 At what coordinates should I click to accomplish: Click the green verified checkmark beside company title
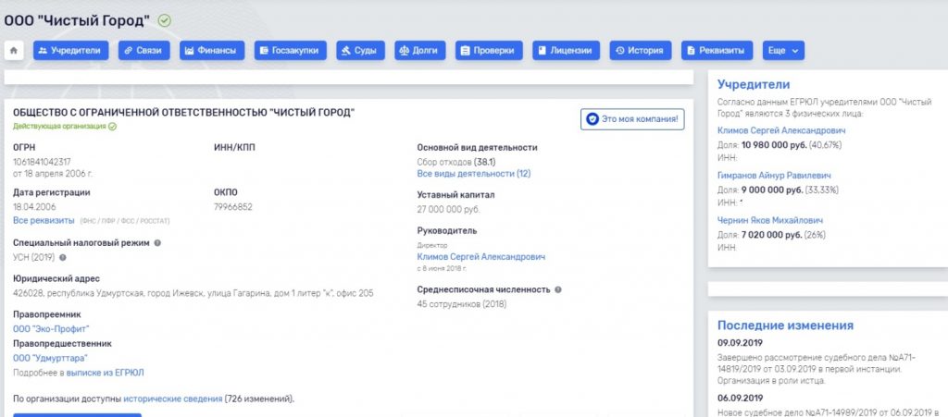165,20
